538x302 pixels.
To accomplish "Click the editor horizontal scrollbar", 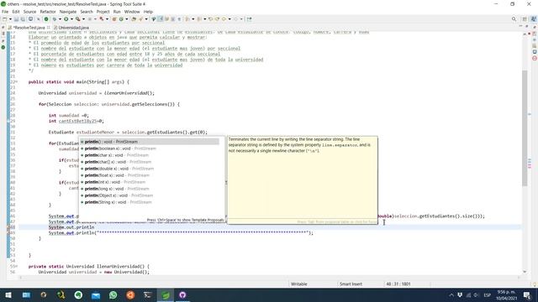I will (269, 278).
